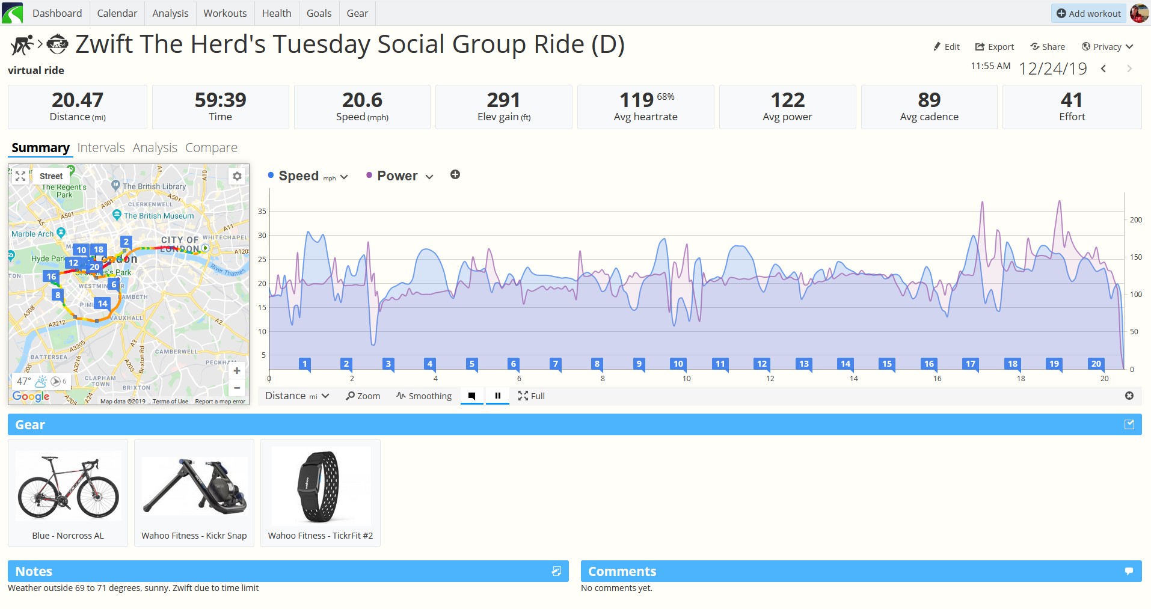Click the Export link
Image resolution: width=1151 pixels, height=609 pixels.
(995, 46)
